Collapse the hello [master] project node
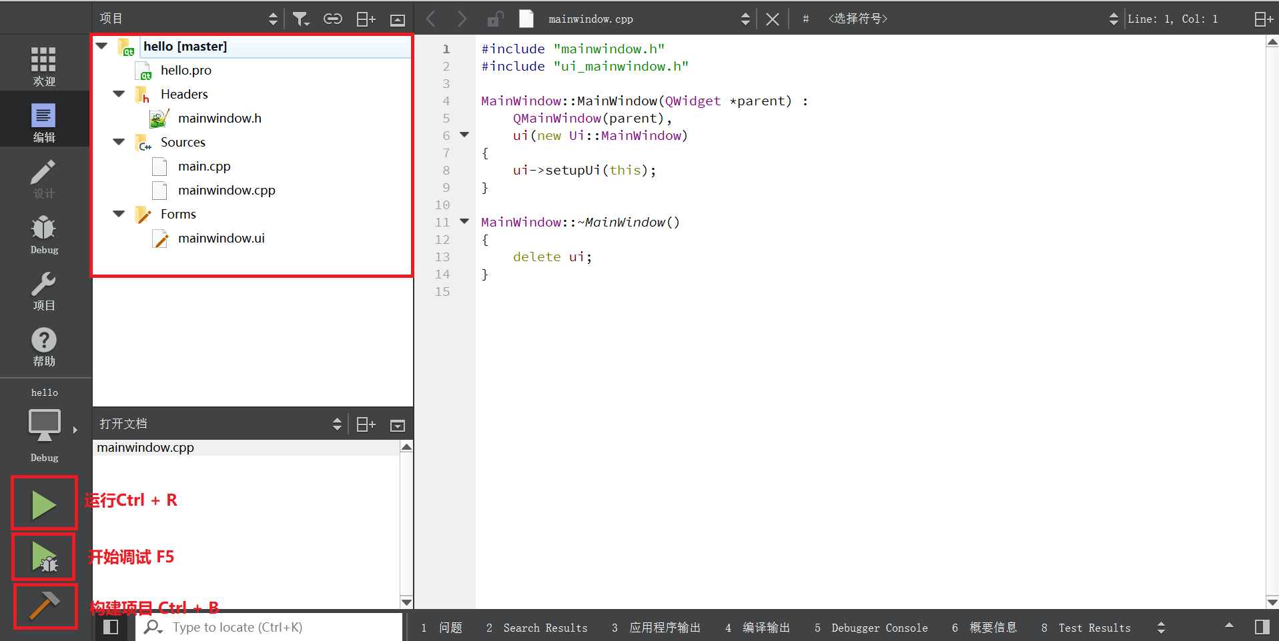 click(102, 46)
